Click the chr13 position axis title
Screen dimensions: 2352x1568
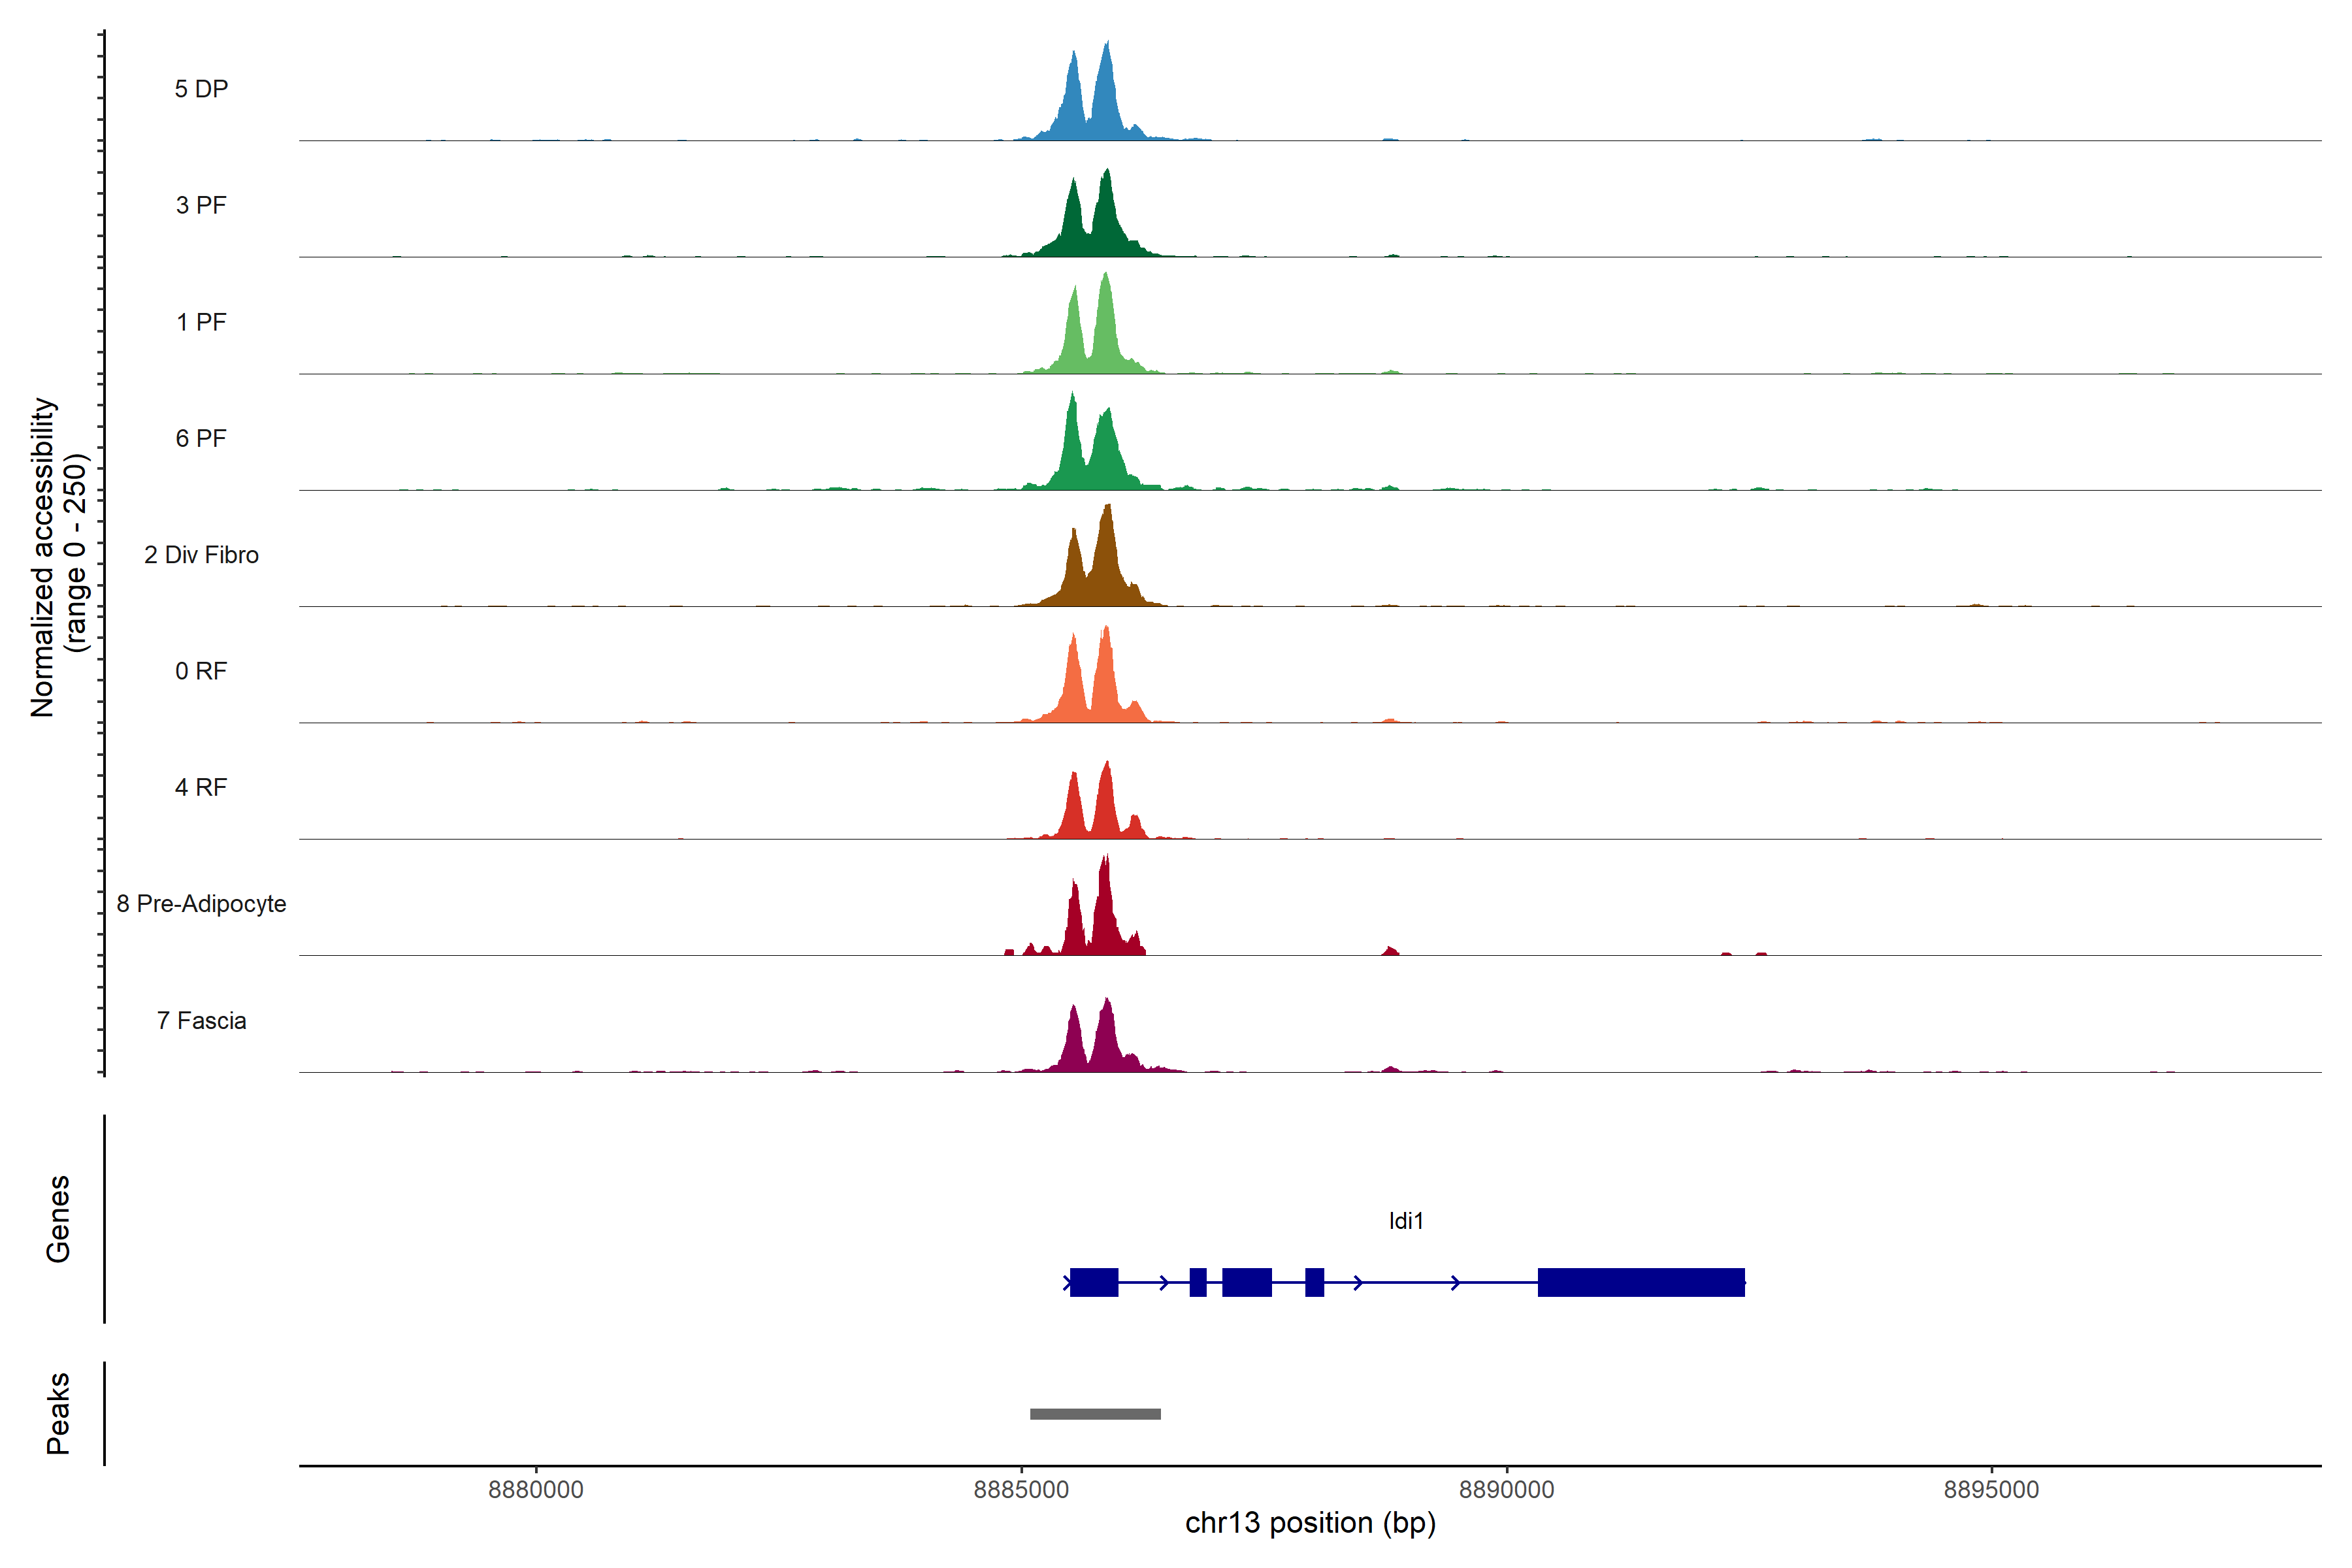[x=1310, y=1523]
